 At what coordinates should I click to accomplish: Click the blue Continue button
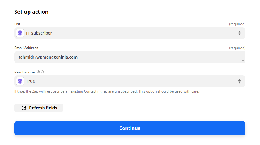tap(130, 128)
